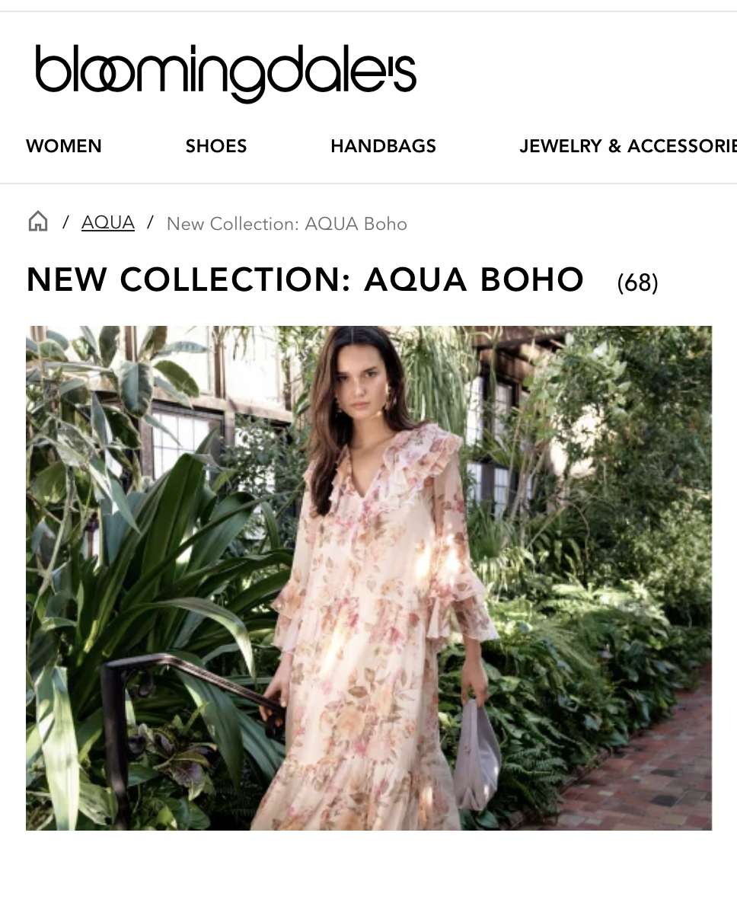Select the HANDBAGS navigation item
Viewport: 737px width, 906px height.
[383, 146]
